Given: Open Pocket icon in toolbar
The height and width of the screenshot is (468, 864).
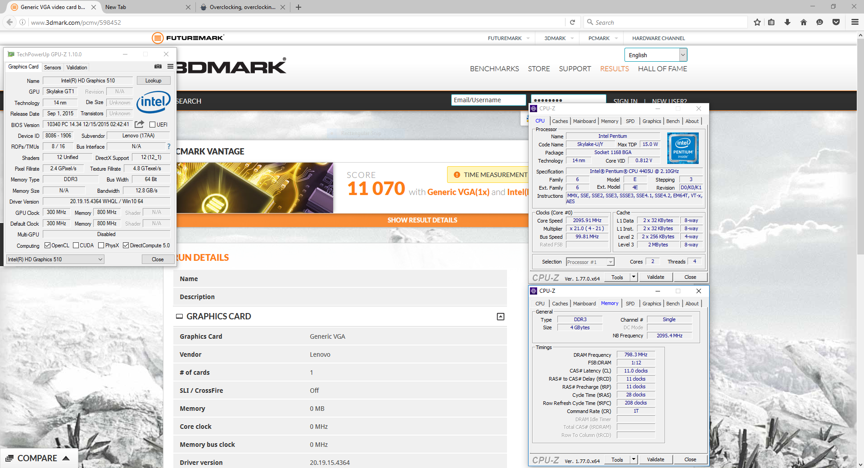Looking at the screenshot, I should click(x=836, y=22).
